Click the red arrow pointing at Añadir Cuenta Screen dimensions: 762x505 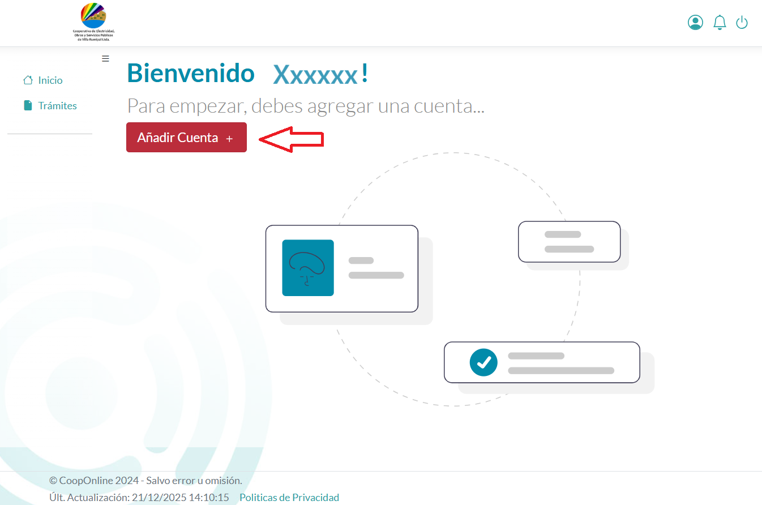pos(291,139)
